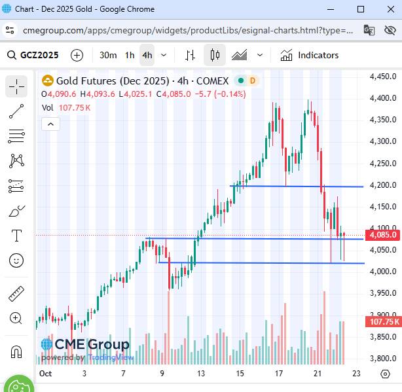Select the ruler measure tool
The height and width of the screenshot is (392, 402).
[x=17, y=294]
